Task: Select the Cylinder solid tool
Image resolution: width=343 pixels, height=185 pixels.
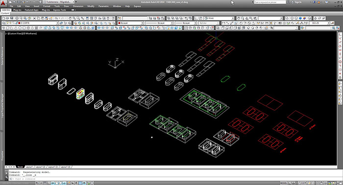Action: (x=24, y=28)
